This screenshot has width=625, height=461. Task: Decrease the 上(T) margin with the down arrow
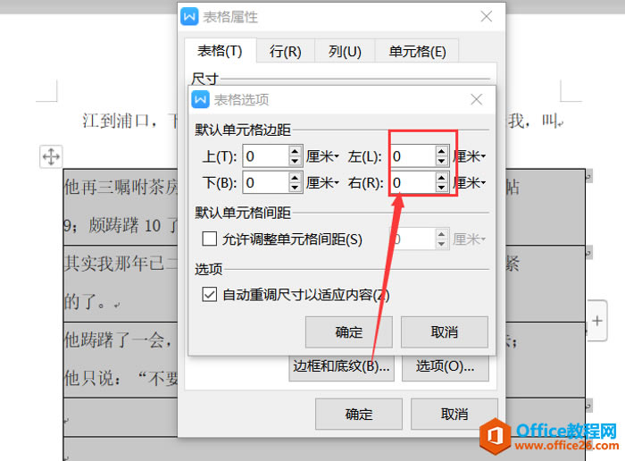pos(295,161)
